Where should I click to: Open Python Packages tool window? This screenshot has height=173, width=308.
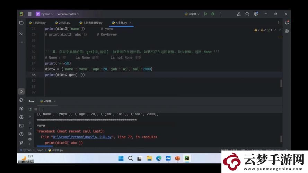click(21, 100)
